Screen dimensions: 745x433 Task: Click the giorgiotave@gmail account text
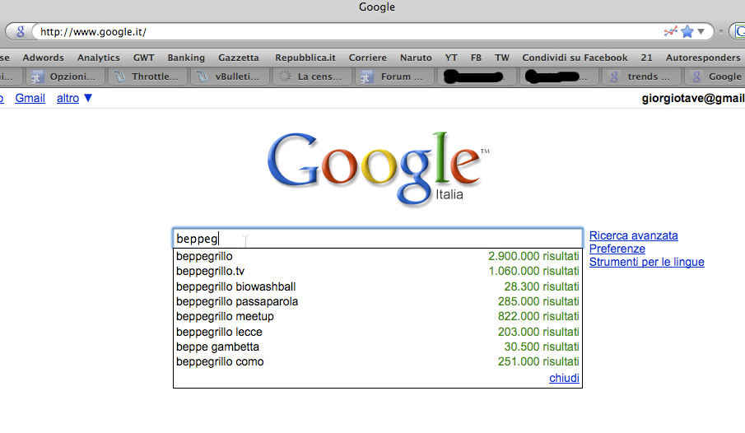tap(693, 99)
